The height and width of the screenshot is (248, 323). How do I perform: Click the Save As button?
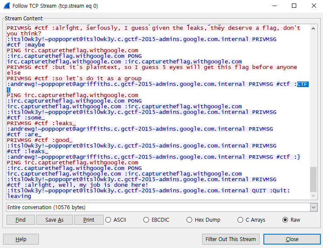pyautogui.click(x=54, y=220)
